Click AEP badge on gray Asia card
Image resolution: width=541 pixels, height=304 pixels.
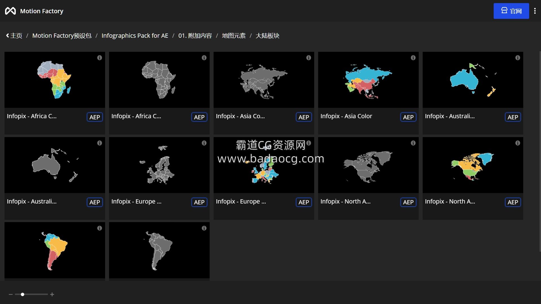point(304,117)
